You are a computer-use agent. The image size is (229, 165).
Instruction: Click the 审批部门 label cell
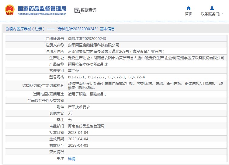pos(36,126)
